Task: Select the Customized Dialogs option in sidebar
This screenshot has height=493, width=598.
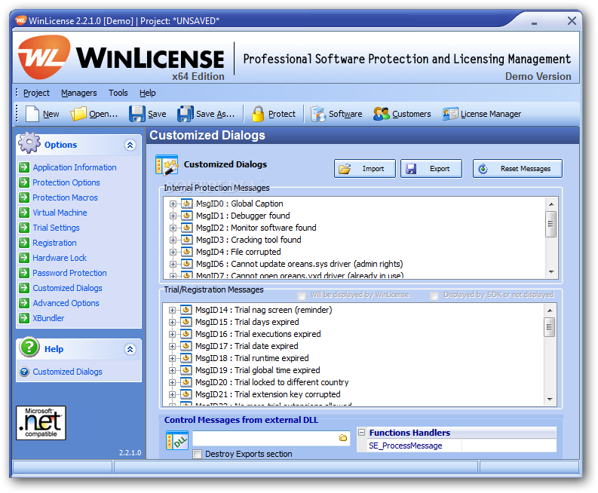Action: coord(68,288)
